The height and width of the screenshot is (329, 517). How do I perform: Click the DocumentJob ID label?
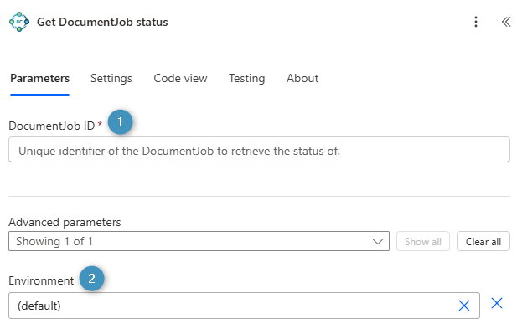[52, 126]
